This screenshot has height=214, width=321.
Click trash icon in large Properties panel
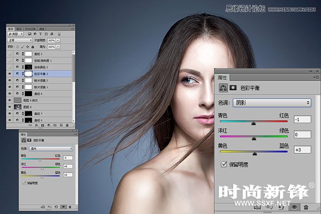pyautogui.click(x=306, y=207)
